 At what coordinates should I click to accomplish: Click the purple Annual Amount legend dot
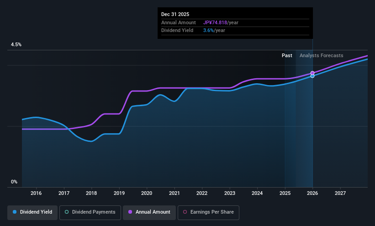point(130,212)
